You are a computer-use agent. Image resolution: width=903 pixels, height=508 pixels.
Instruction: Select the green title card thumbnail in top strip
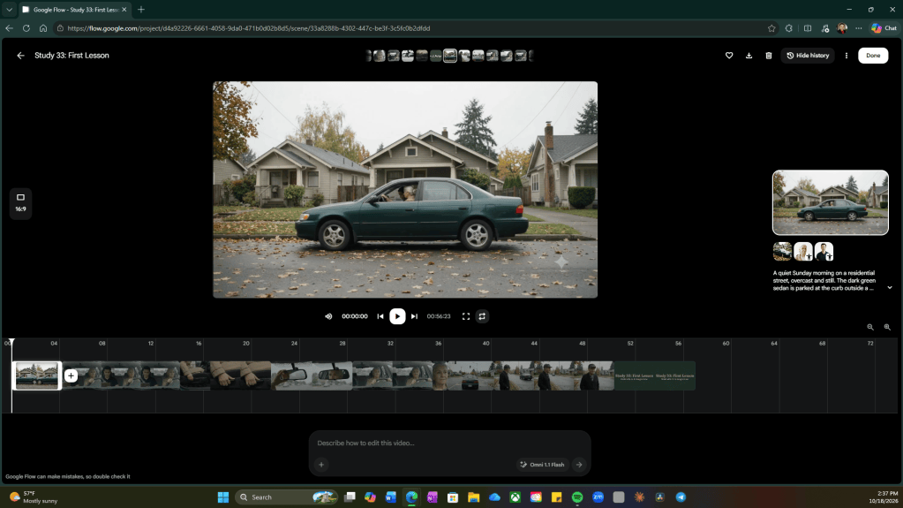point(436,56)
